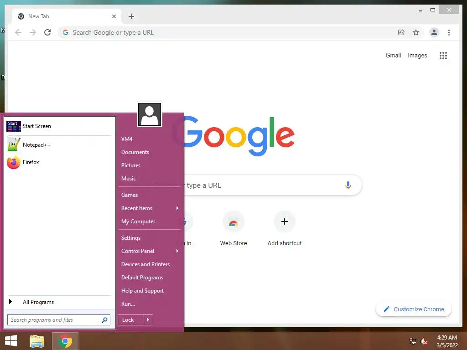Click the search magnifier in Start menu

click(104, 320)
